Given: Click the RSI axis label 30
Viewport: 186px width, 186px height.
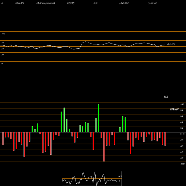Looking at the screenshot, I should [3, 55].
